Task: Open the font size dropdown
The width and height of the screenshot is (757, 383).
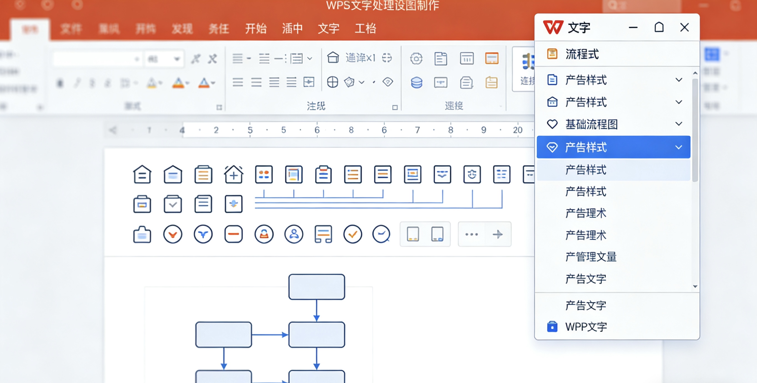Action: 177,59
